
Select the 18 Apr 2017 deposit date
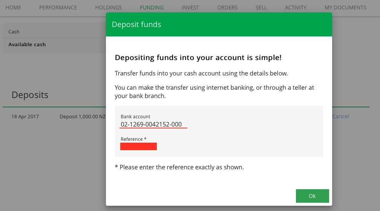(25, 117)
